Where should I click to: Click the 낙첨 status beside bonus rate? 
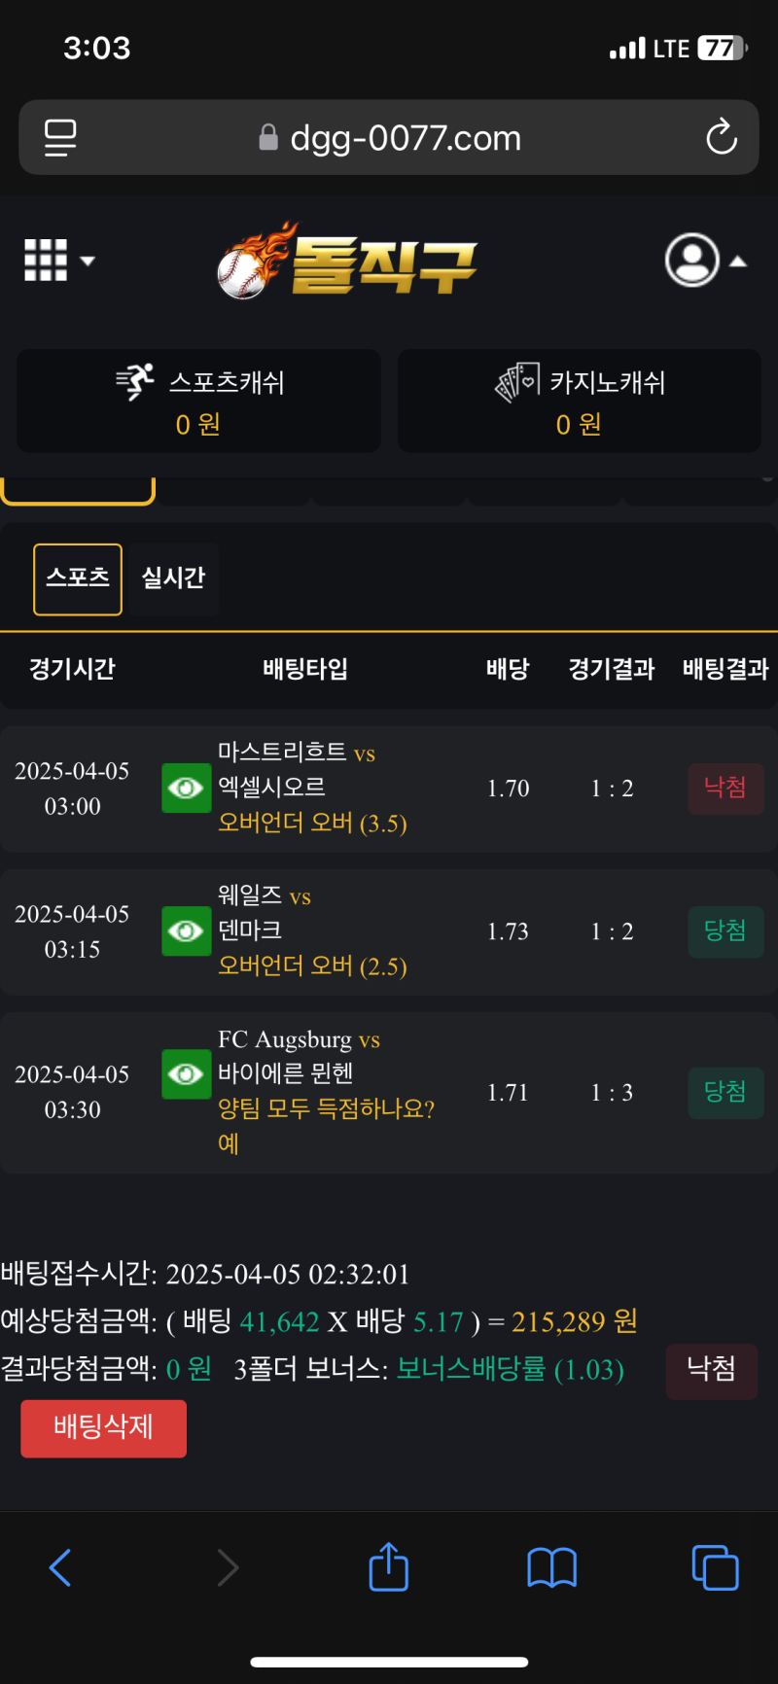click(x=711, y=1370)
